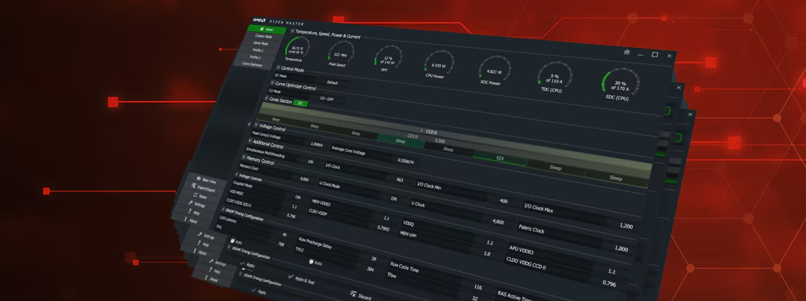The width and height of the screenshot is (806, 301).
Task: Toggle Coupled Mode ON switch
Action: [x=297, y=198]
